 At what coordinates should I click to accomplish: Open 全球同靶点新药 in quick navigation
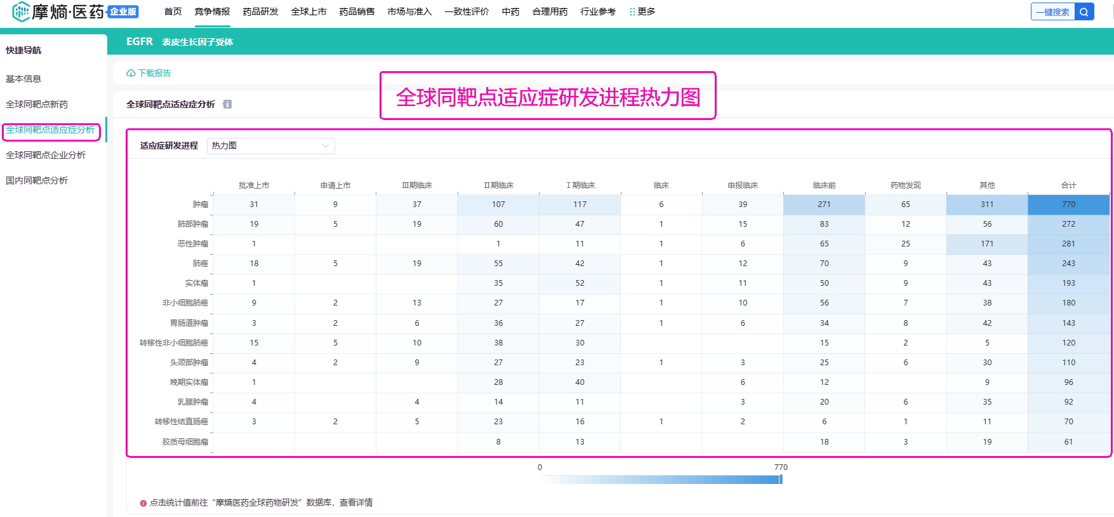37,104
